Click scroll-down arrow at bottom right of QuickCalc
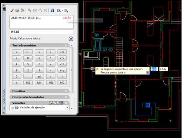This screenshot has width=182, height=138. point(72,108)
